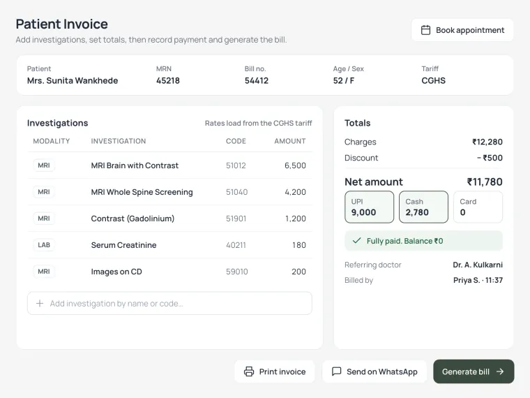Click the calendar icon in Book appointment
This screenshot has width=530, height=398.
pyautogui.click(x=425, y=30)
